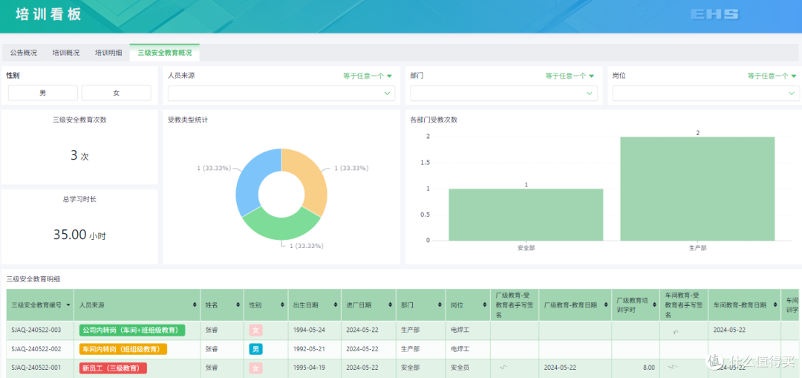Expand 部门 selection combo box
Viewport: 802px width, 378px height.
(x=503, y=93)
